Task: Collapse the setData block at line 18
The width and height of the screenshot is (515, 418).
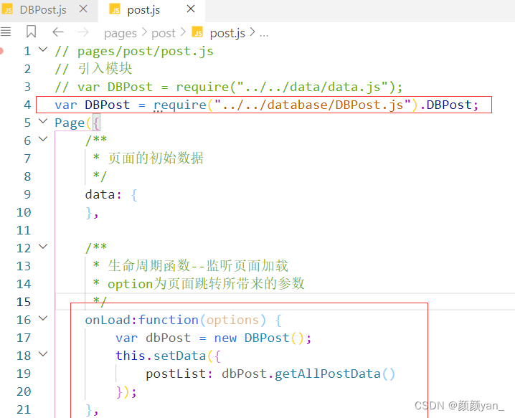Action: pyautogui.click(x=43, y=354)
